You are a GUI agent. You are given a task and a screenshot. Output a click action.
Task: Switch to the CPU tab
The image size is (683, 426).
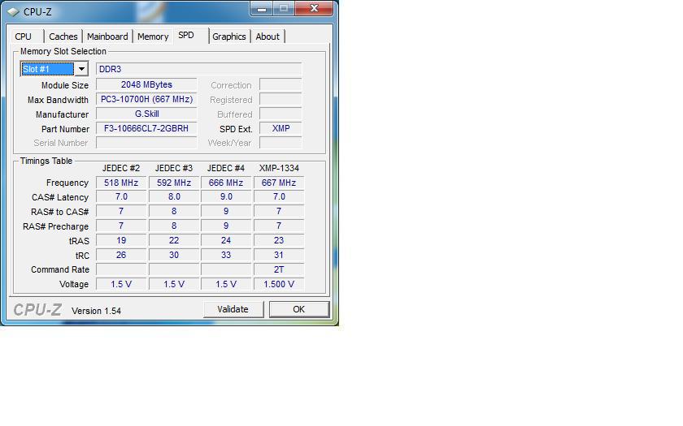(x=23, y=37)
